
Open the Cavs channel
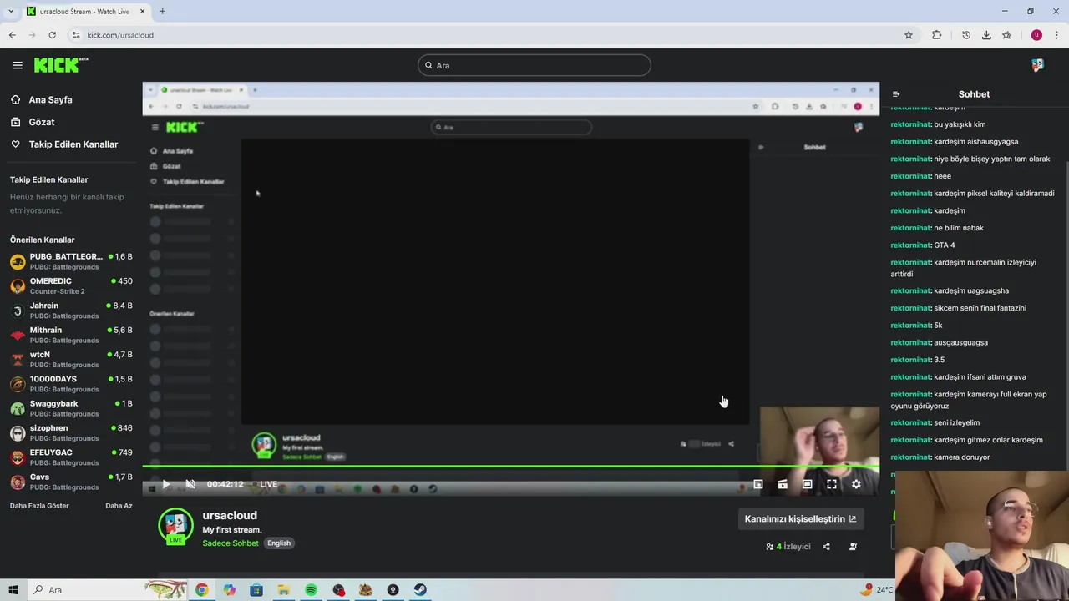click(71, 482)
